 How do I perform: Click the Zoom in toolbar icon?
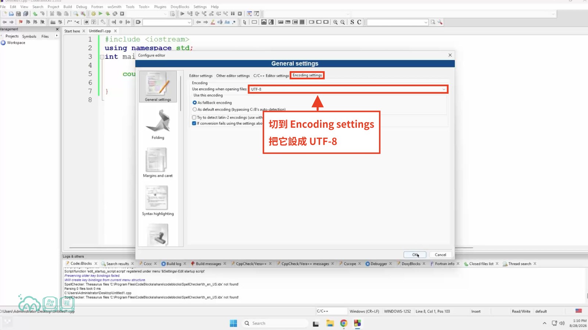pos(335,22)
